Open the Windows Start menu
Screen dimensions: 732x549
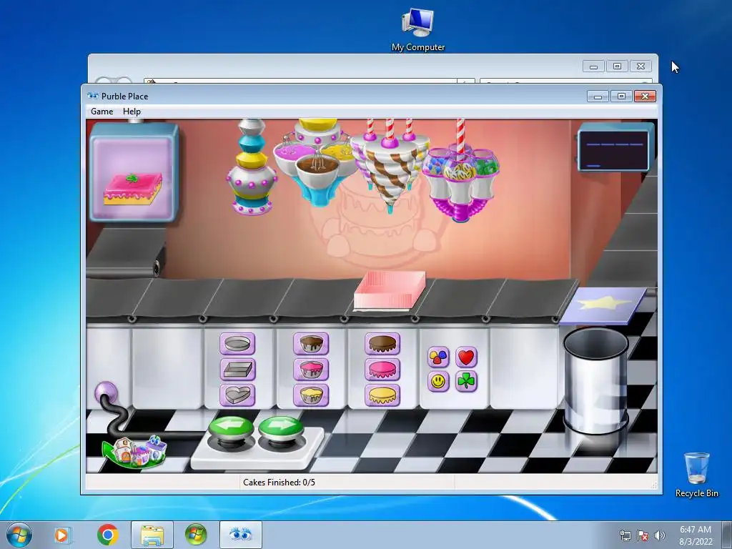[x=19, y=535]
